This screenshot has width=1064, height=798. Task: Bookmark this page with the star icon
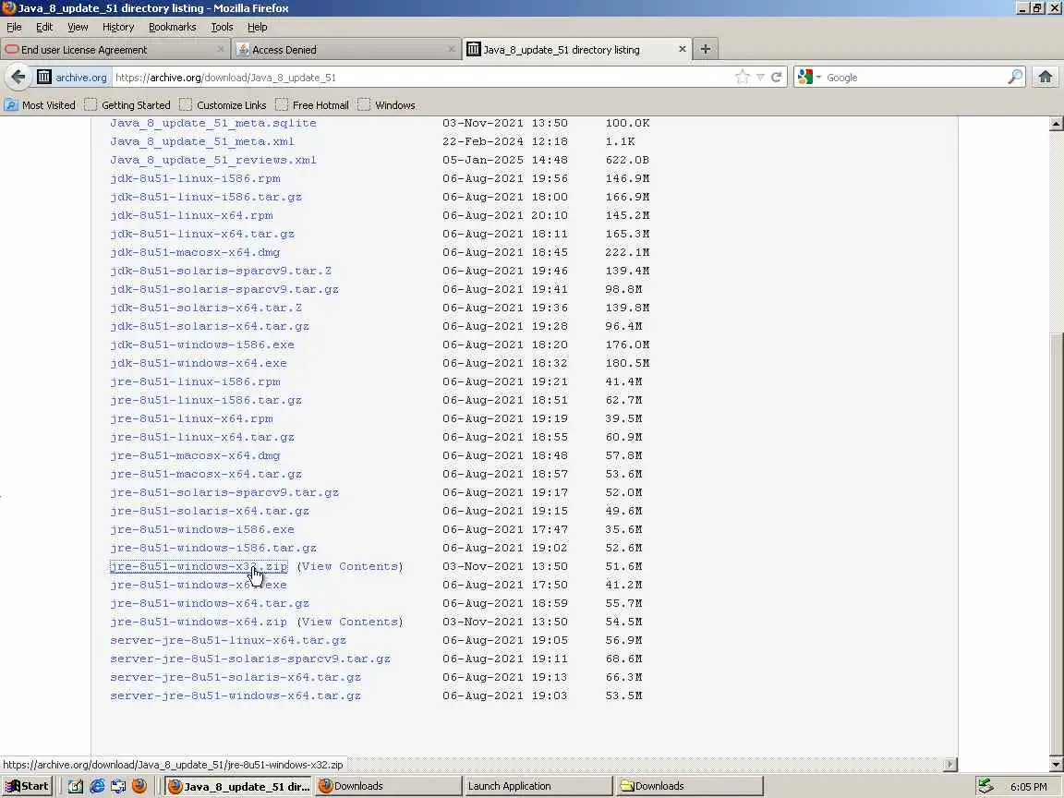(743, 77)
